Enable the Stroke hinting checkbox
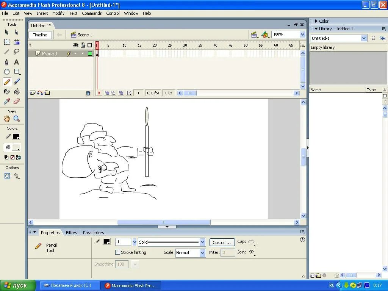The height and width of the screenshot is (291, 388). coord(117,252)
